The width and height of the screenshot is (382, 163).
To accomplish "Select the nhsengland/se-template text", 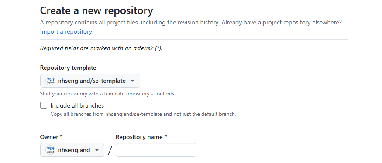I will 92,81.
